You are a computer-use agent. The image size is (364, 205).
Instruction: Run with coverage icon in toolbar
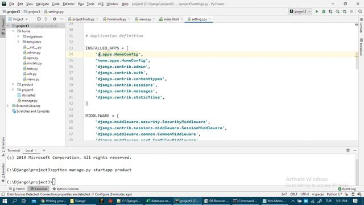coord(330,11)
